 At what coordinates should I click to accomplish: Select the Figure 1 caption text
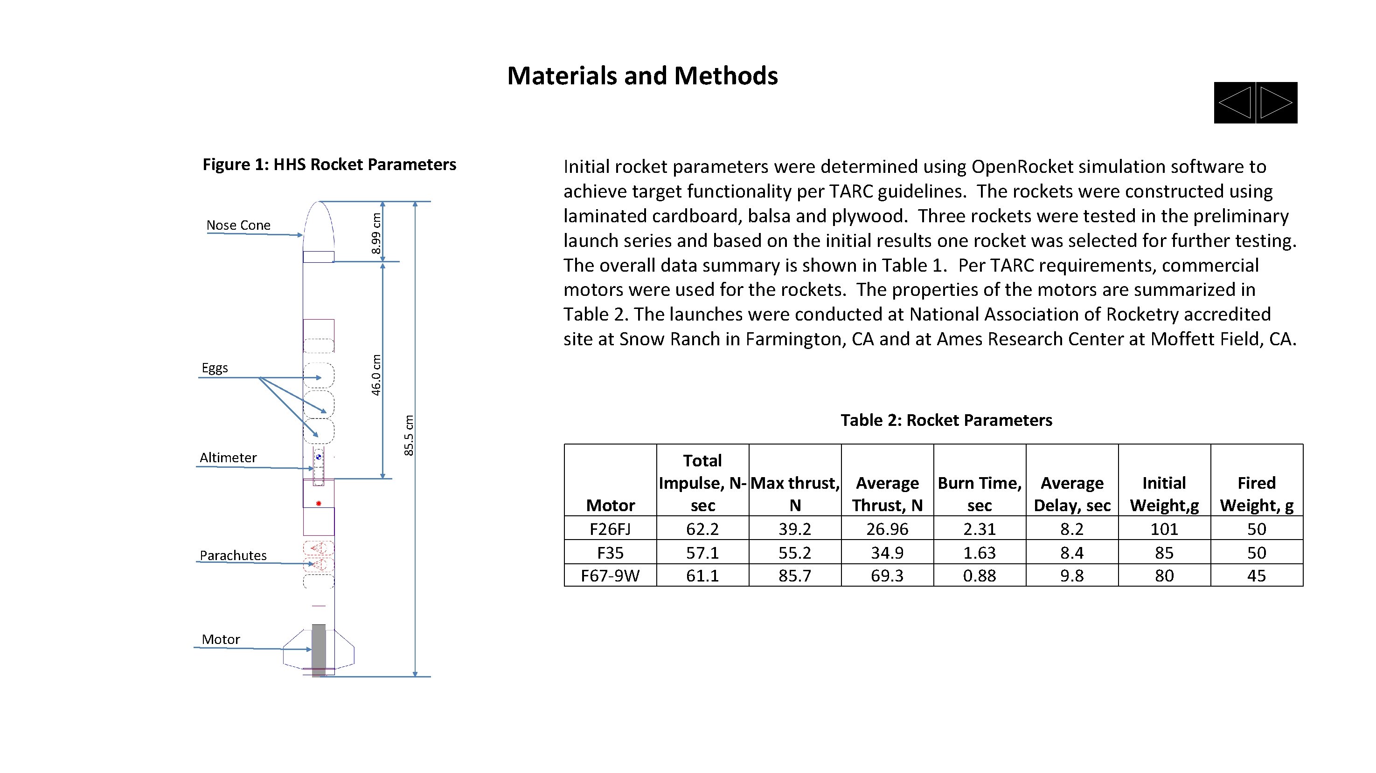pyautogui.click(x=330, y=165)
